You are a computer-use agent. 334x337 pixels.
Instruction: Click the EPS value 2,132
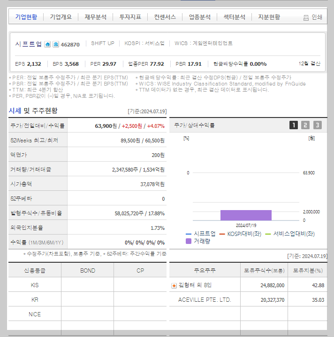pos(34,64)
